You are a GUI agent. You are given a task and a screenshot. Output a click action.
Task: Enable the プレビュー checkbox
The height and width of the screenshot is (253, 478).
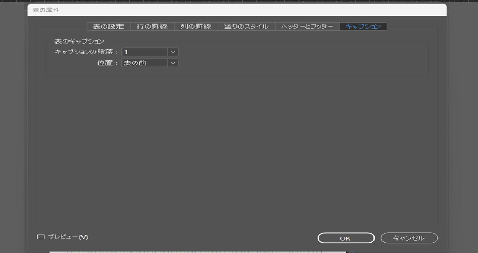point(41,237)
